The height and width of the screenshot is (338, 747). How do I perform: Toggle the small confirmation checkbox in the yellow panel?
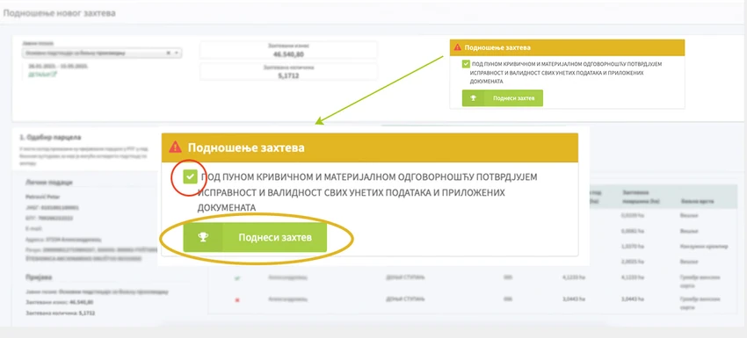point(466,64)
